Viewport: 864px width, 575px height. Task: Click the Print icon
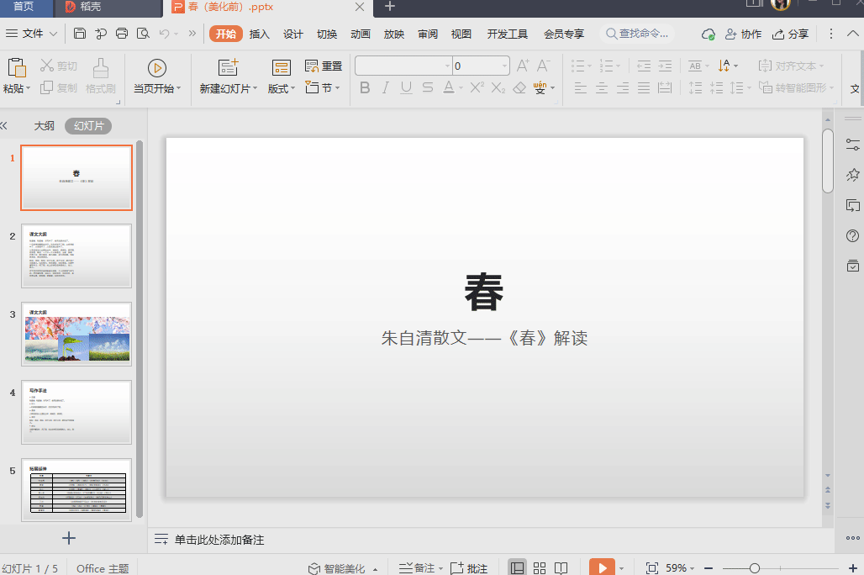click(x=122, y=34)
